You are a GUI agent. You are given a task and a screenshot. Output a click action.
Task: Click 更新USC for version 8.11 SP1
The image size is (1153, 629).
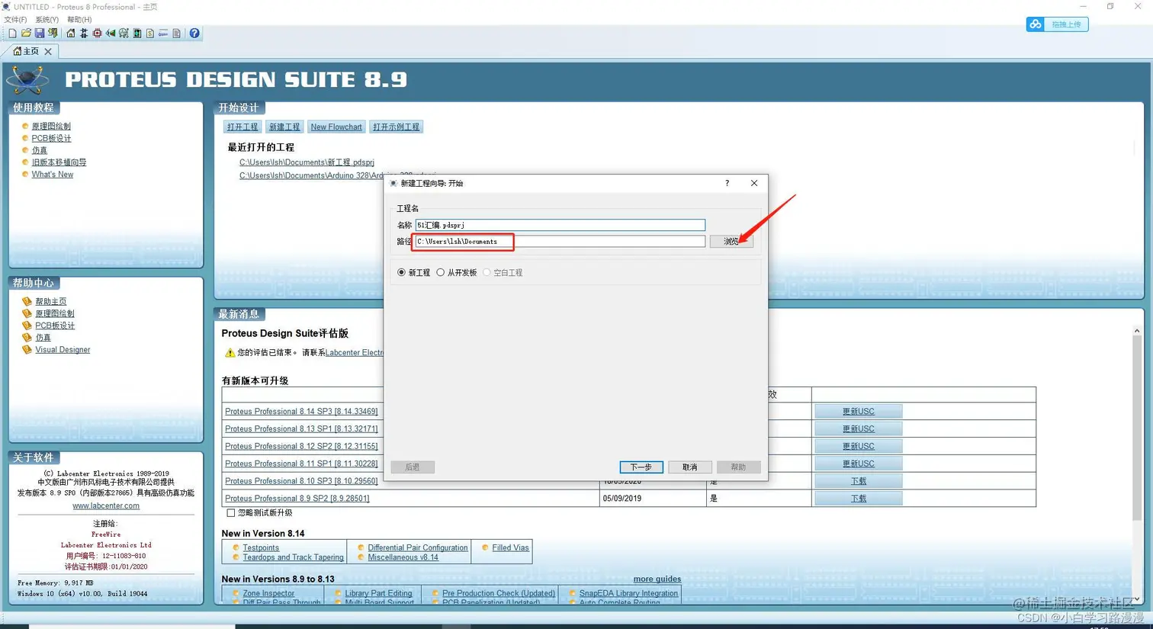click(859, 464)
